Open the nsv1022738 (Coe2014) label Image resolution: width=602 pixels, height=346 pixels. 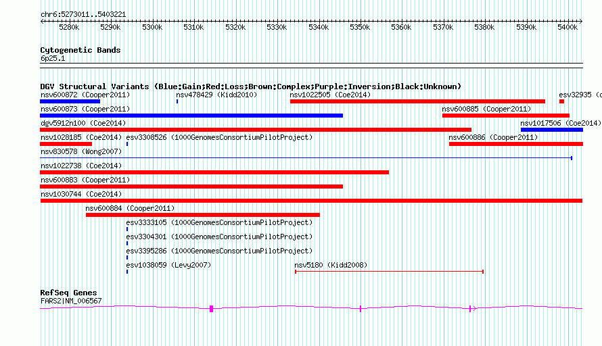[81, 166]
